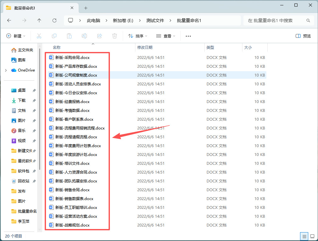Image resolution: width=318 pixels, height=241 pixels.
Task: Click the Rename icon in toolbar
Action: (x=84, y=36)
